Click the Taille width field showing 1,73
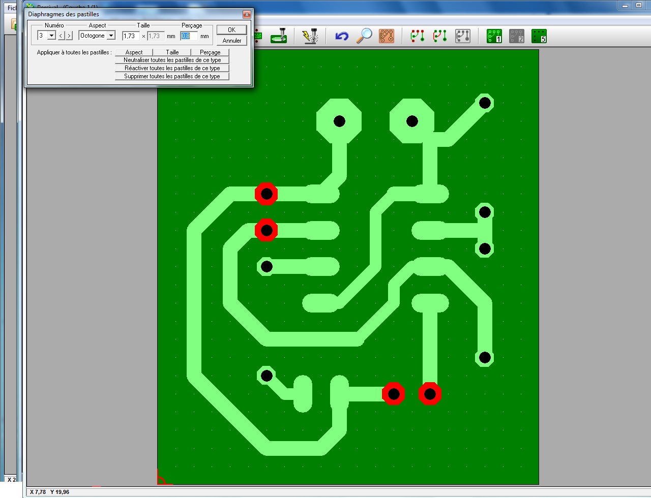The image size is (651, 498). [130, 36]
